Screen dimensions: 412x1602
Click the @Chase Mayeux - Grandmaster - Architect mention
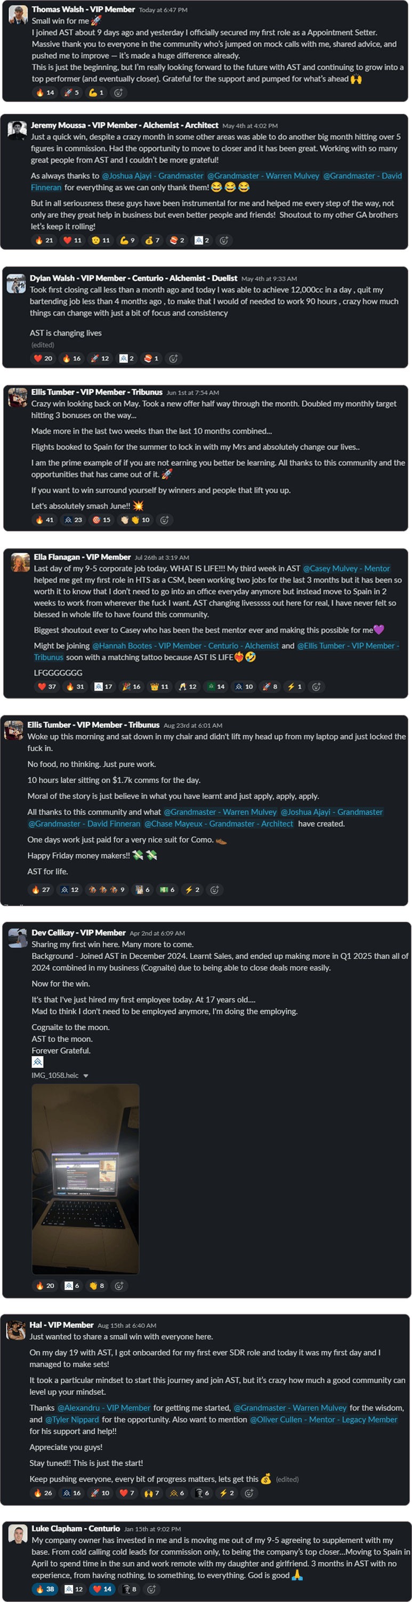point(219,823)
